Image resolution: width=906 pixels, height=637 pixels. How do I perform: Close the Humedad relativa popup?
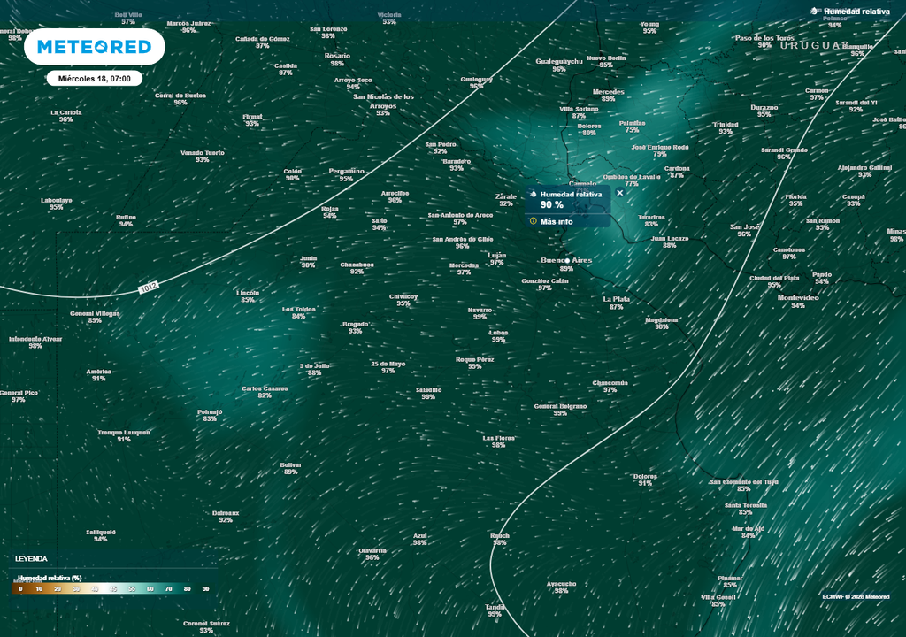tap(619, 193)
